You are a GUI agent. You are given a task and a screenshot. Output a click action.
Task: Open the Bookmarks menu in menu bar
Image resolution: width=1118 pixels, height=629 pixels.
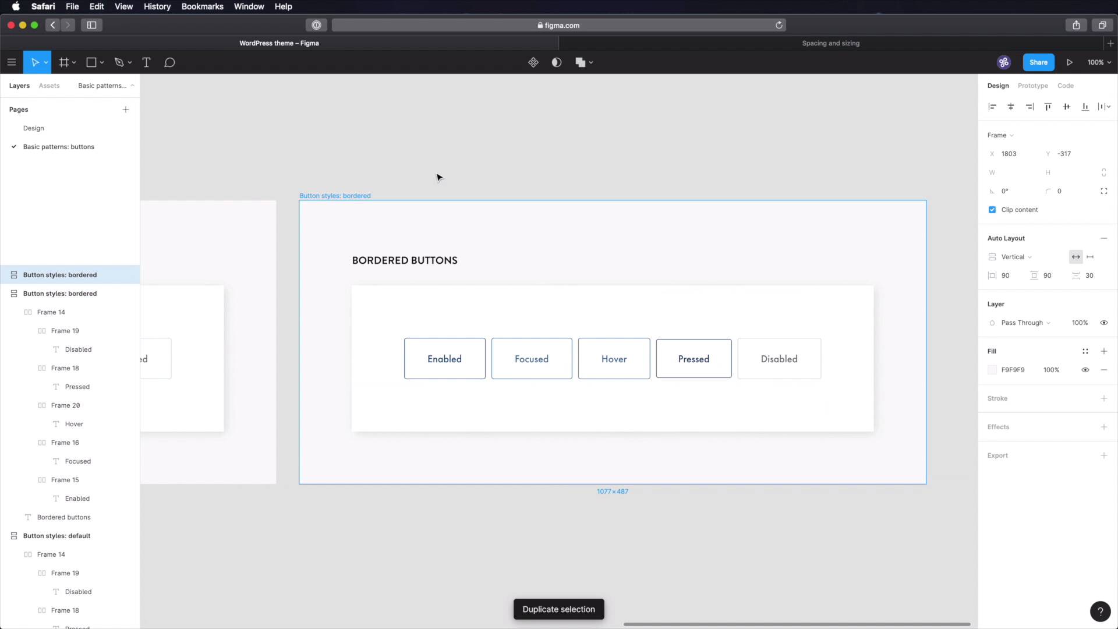click(202, 6)
